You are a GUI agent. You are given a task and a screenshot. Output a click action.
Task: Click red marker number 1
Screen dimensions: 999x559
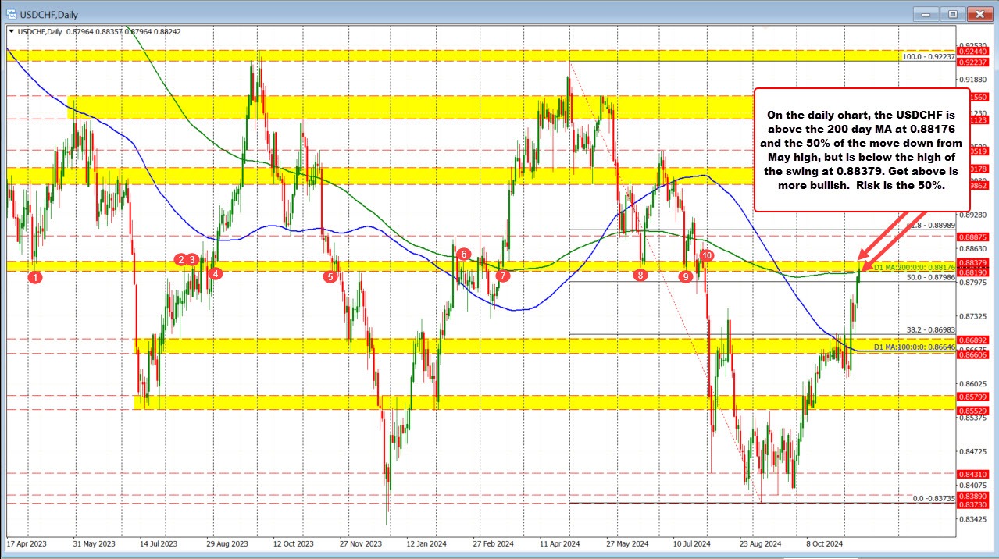[34, 276]
